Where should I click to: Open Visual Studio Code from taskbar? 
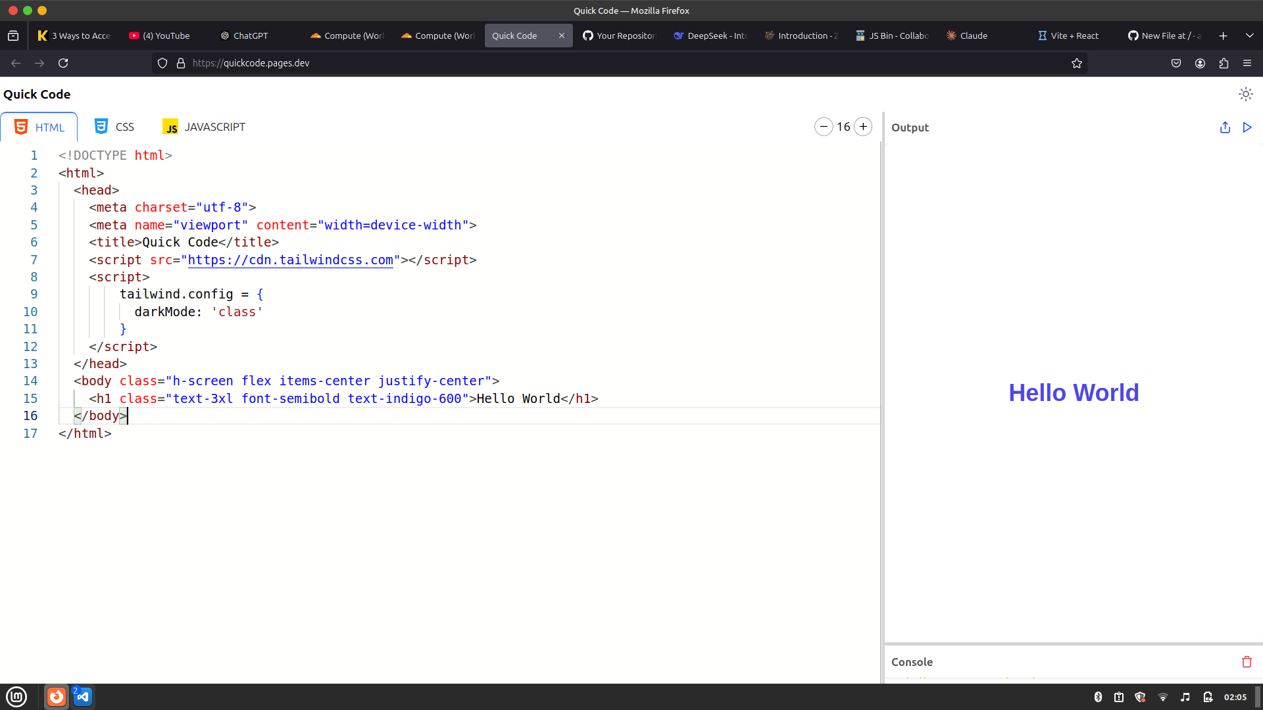[83, 696]
